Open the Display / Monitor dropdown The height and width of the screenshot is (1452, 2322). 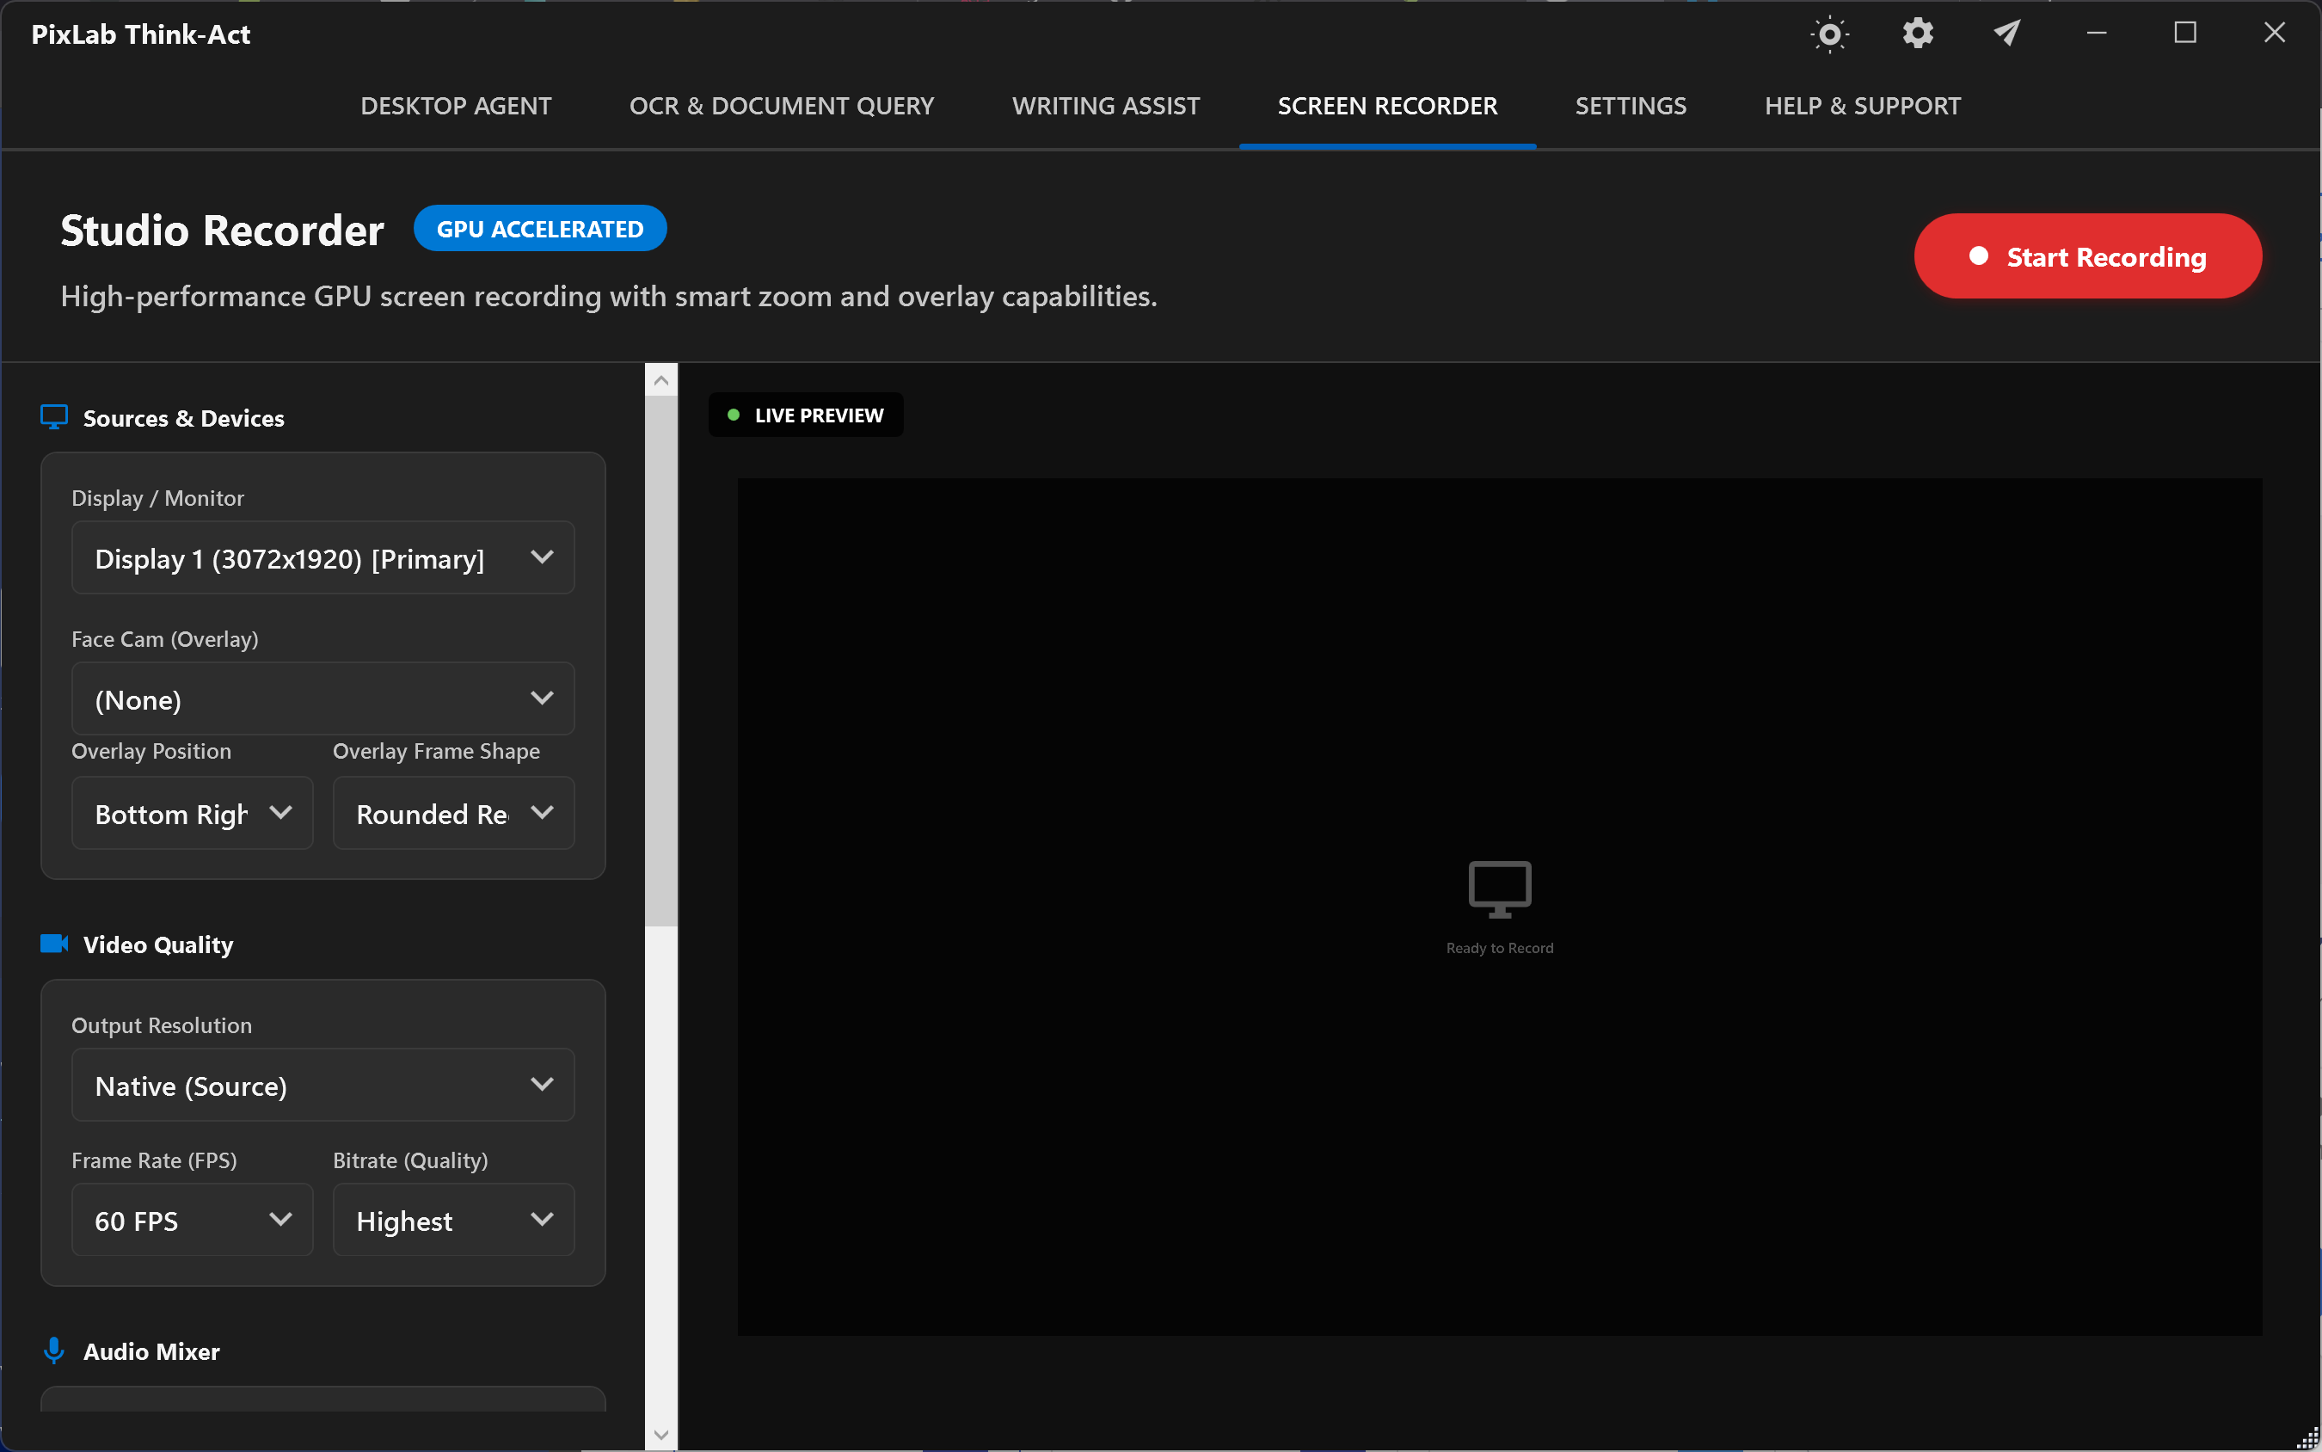[322, 558]
